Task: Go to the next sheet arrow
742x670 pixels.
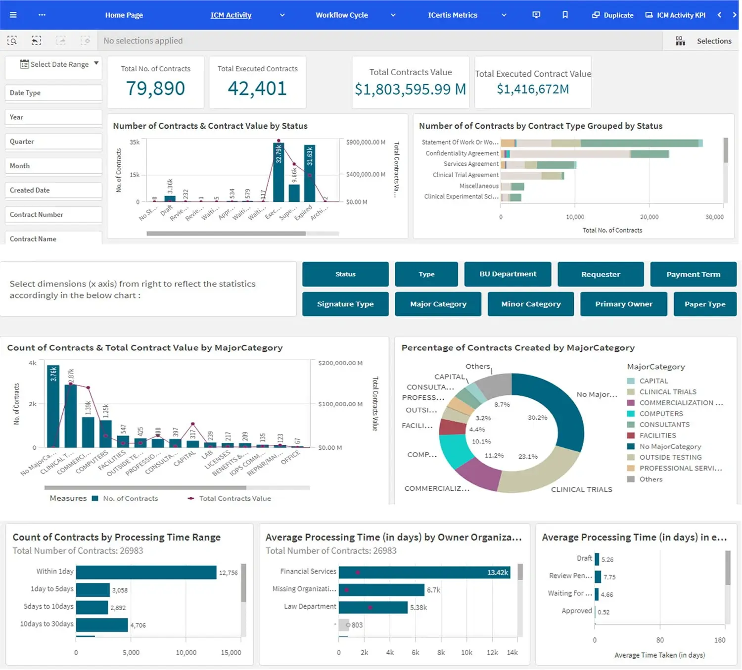Action: (734, 15)
